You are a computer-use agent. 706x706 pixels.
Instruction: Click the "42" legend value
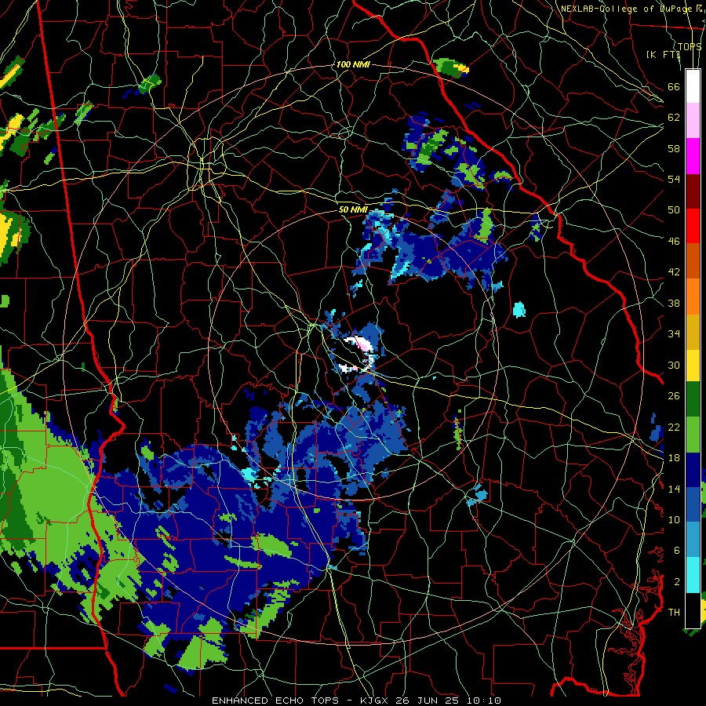[x=674, y=272]
